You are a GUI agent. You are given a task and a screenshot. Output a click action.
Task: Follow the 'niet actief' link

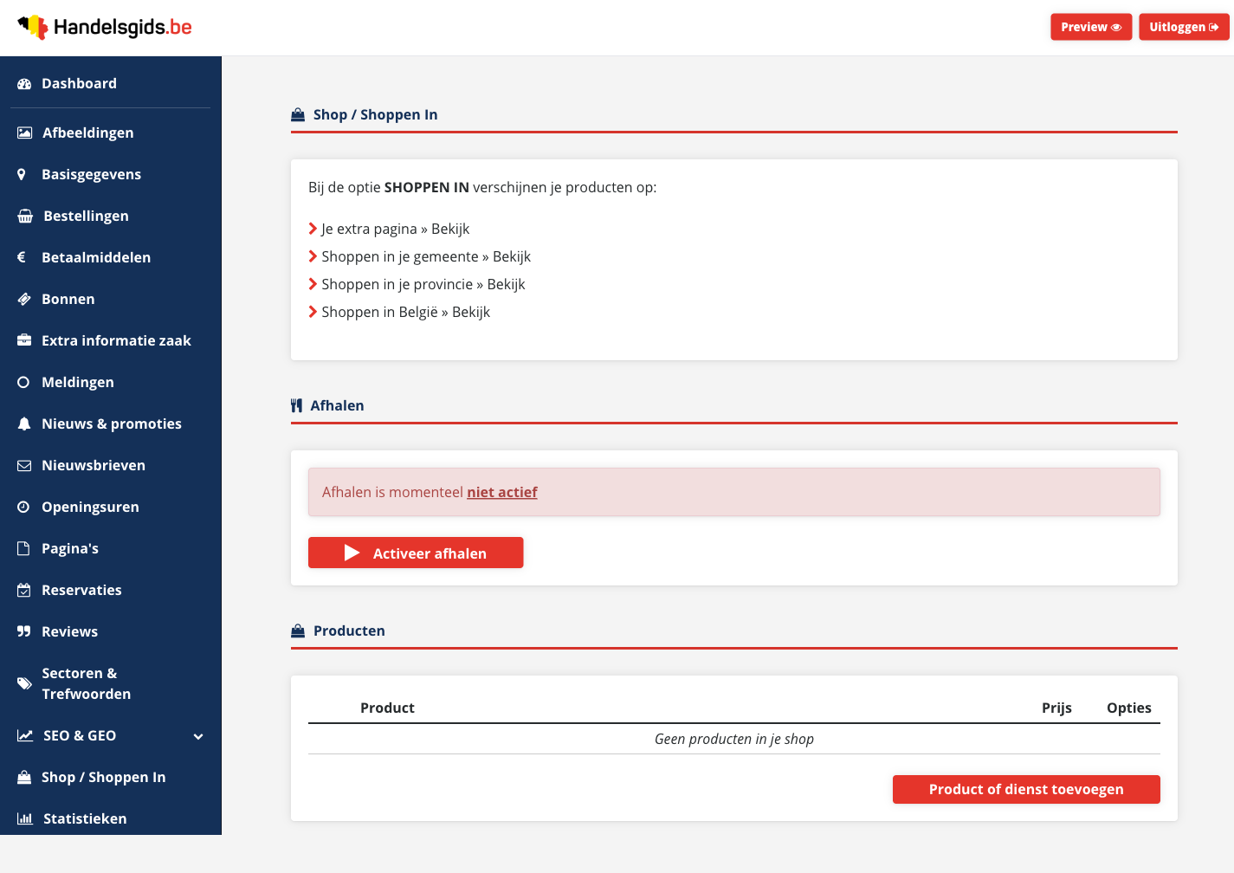[x=502, y=492]
